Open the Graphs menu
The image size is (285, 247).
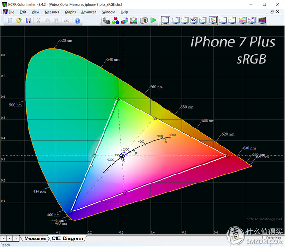tap(70, 12)
